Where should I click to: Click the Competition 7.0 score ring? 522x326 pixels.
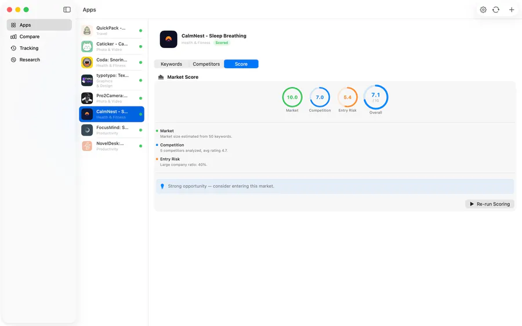(320, 97)
